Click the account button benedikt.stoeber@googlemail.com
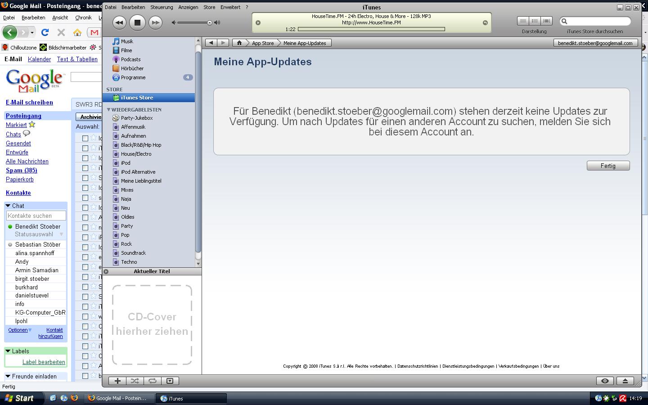This screenshot has height=405, width=648. tap(595, 43)
